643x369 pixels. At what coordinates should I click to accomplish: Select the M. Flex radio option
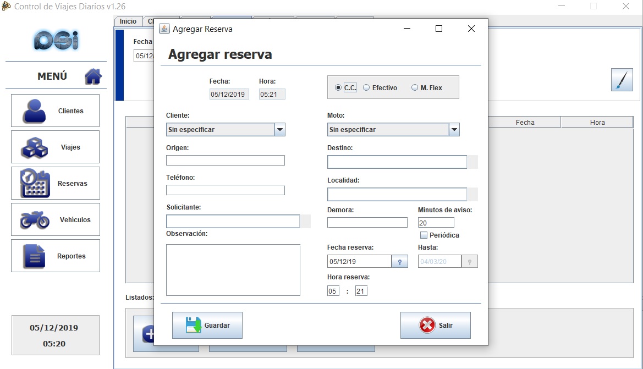[x=415, y=88]
